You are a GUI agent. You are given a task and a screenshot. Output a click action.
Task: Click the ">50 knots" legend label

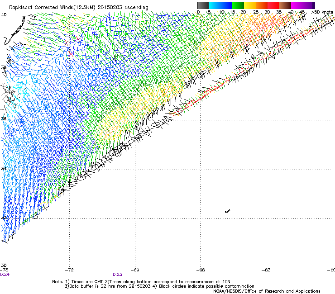click(322, 12)
